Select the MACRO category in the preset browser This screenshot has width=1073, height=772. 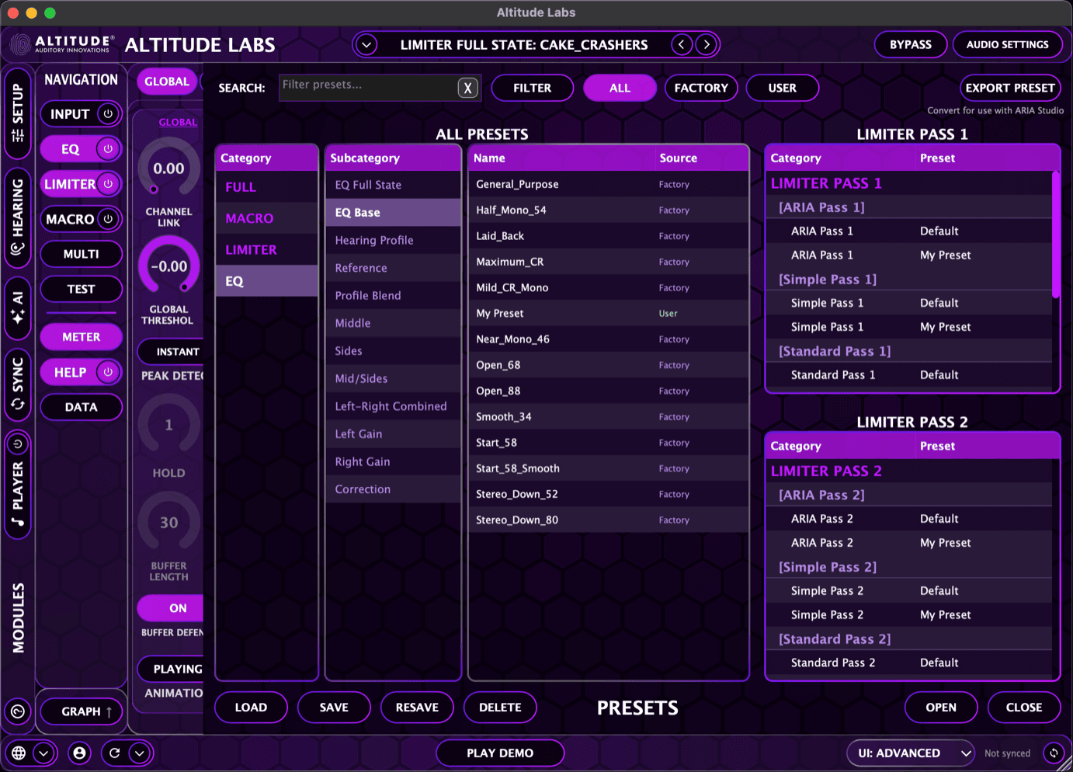(248, 218)
